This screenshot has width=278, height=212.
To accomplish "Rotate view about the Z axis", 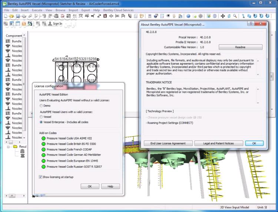I will pos(268,16).
